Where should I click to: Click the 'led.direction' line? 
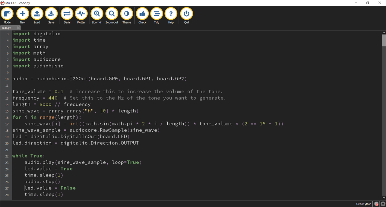75,143
